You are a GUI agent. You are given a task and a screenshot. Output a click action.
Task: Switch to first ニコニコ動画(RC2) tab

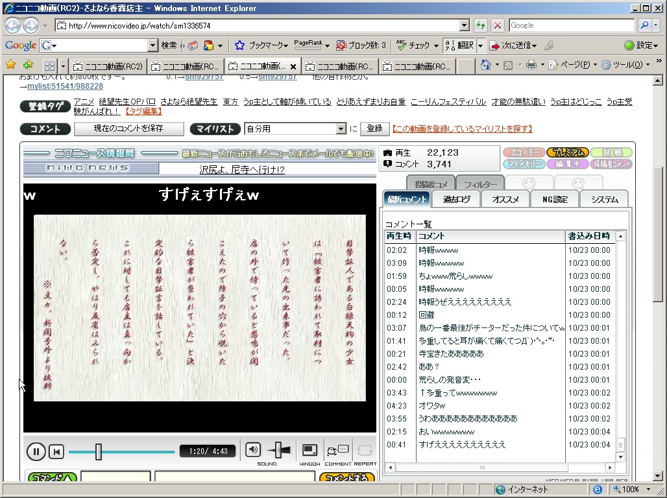tap(108, 67)
